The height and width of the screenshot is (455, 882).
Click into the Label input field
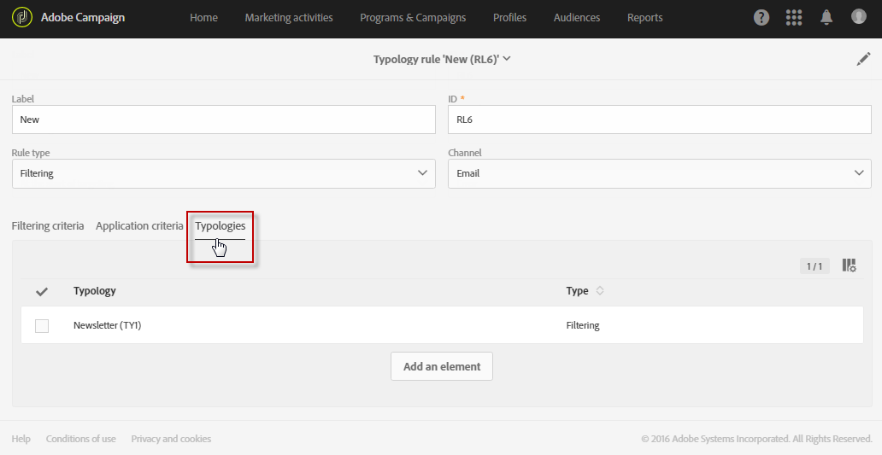click(223, 120)
